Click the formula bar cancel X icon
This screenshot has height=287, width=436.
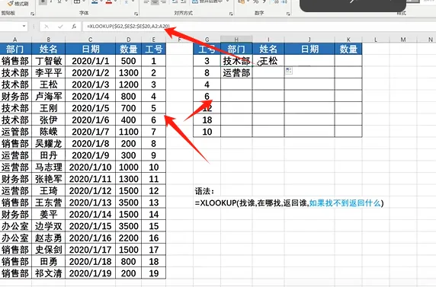click(46, 27)
